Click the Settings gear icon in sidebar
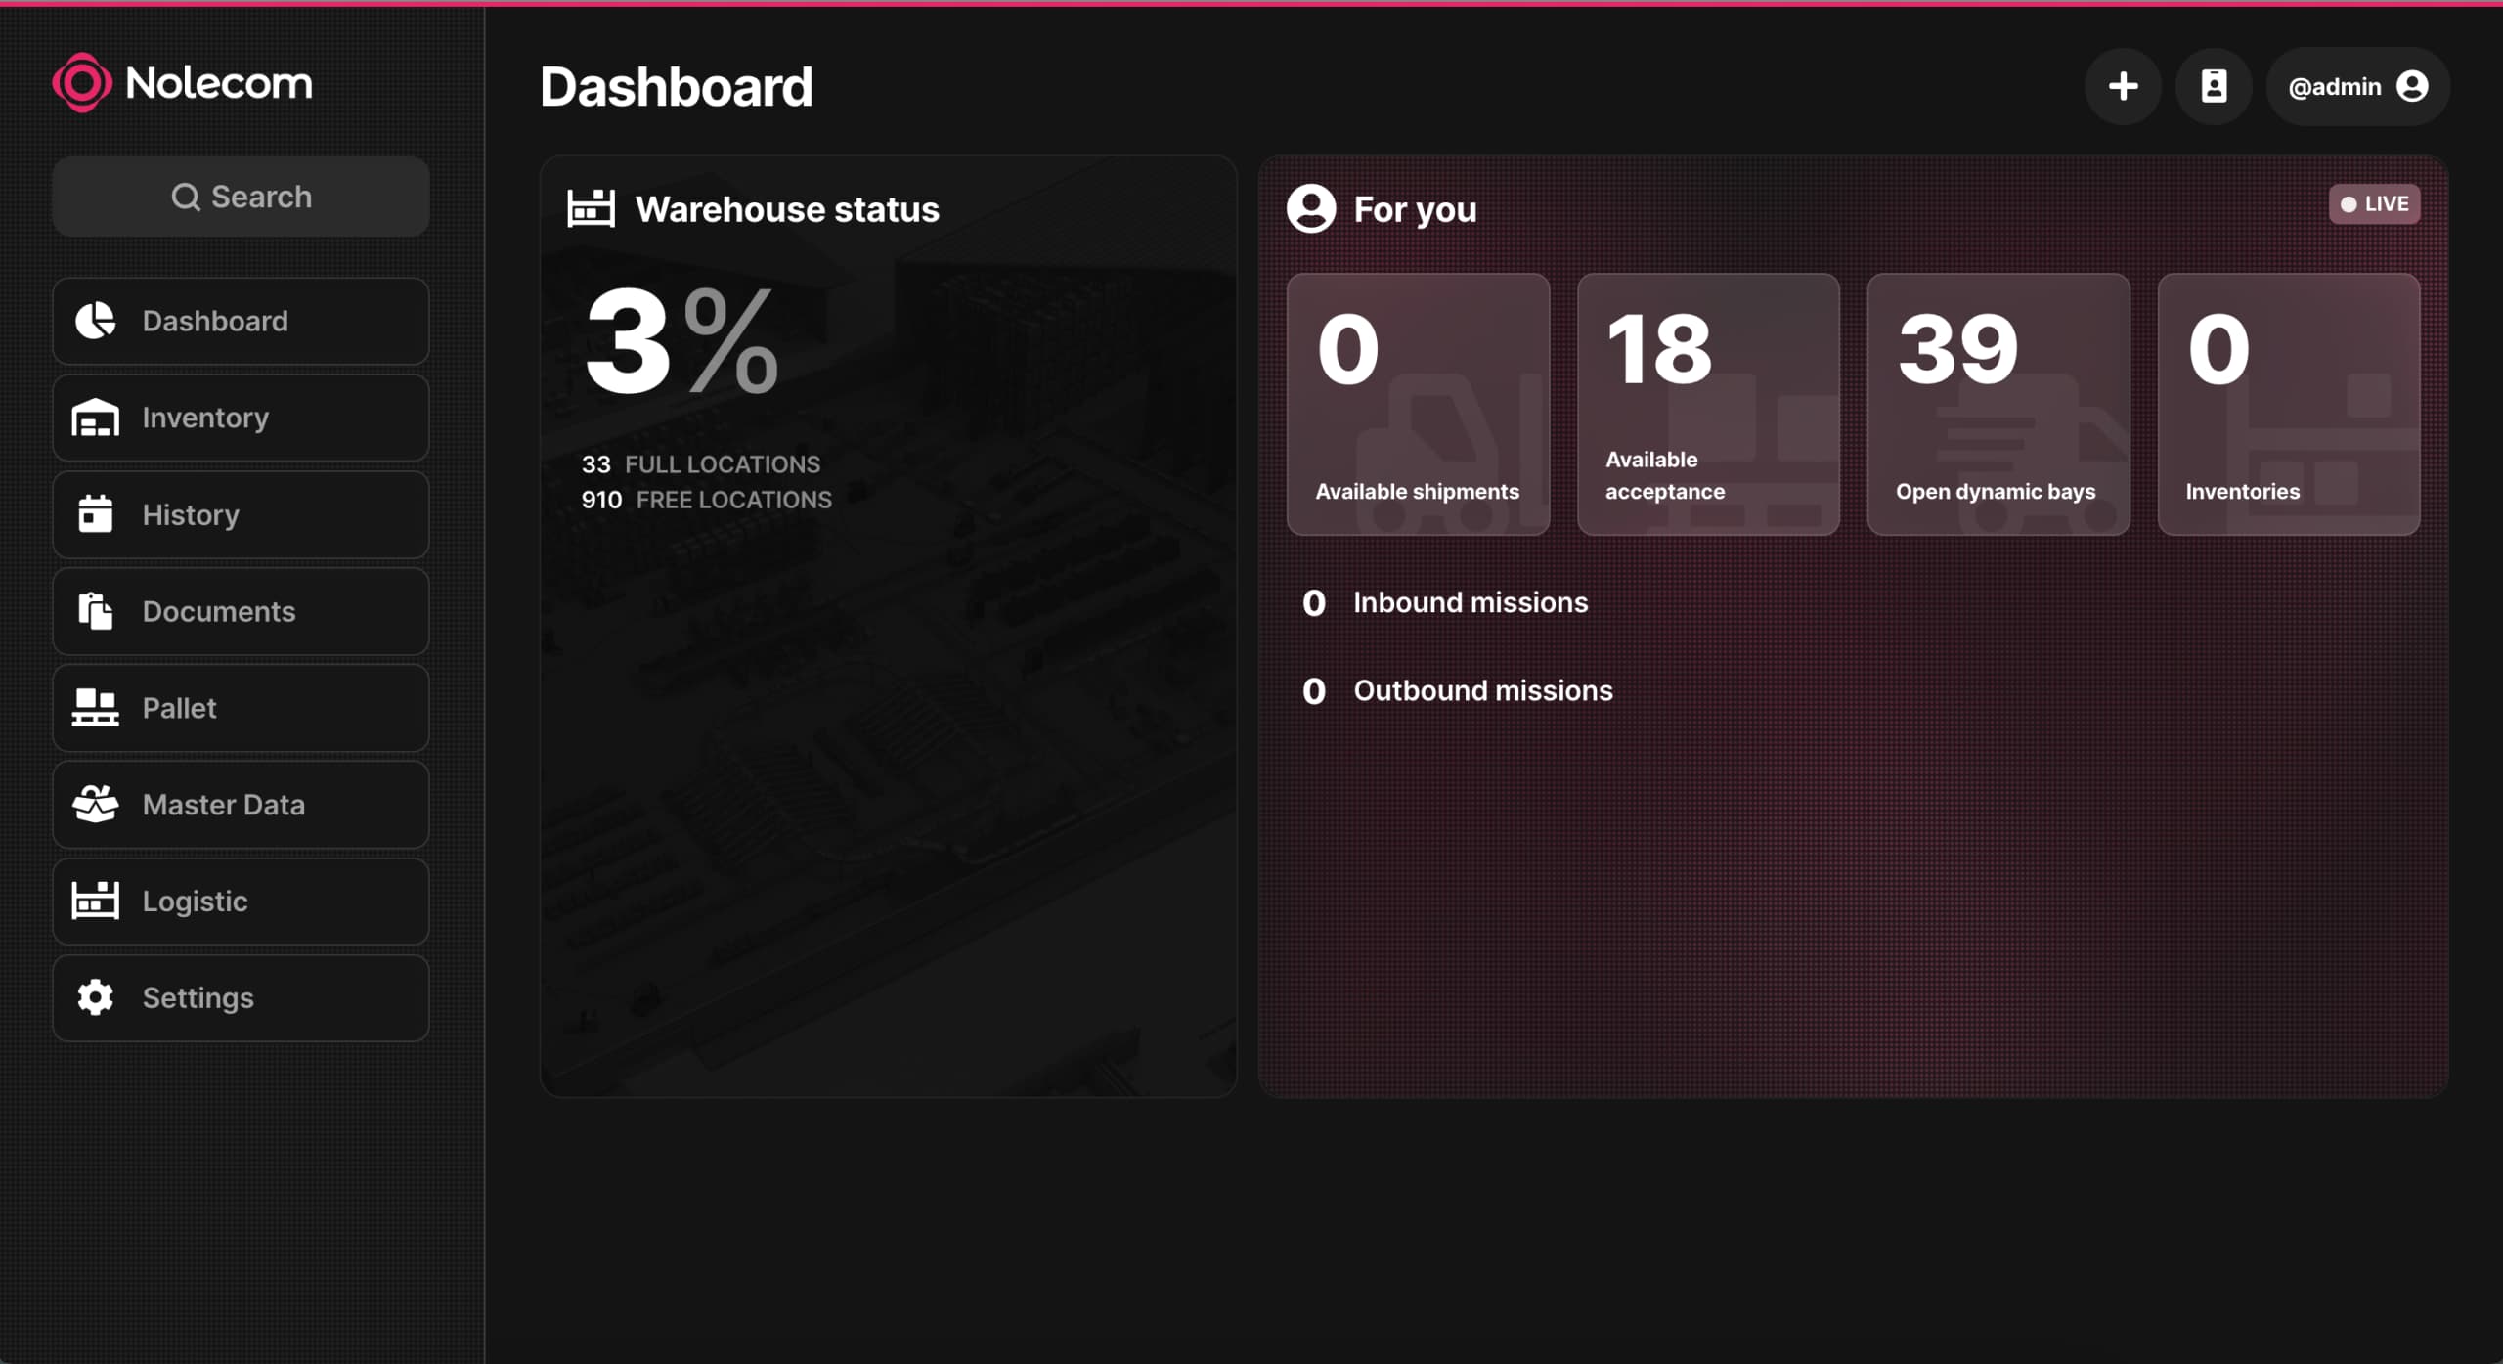This screenshot has width=2503, height=1364. coord(95,997)
